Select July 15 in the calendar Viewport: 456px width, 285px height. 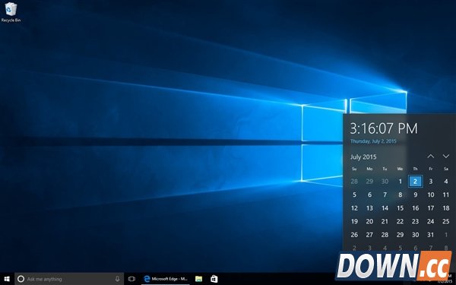pos(401,208)
